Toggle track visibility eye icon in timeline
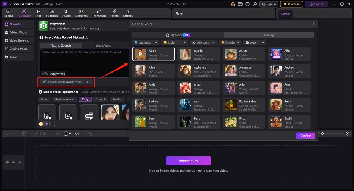The width and height of the screenshot is (354, 191). [x=13, y=162]
